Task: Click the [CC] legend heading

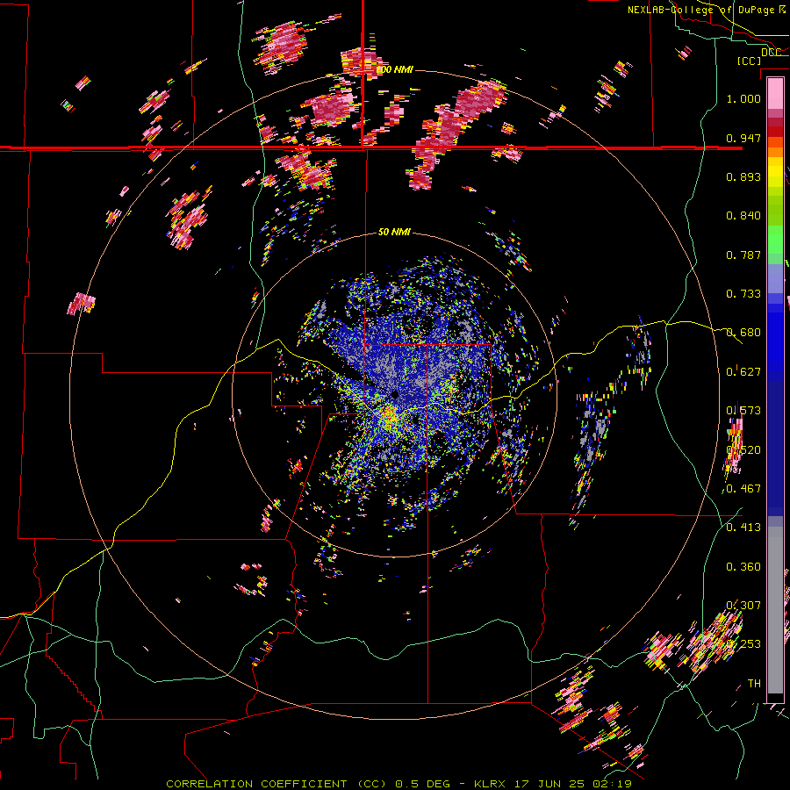Action: 750,61
